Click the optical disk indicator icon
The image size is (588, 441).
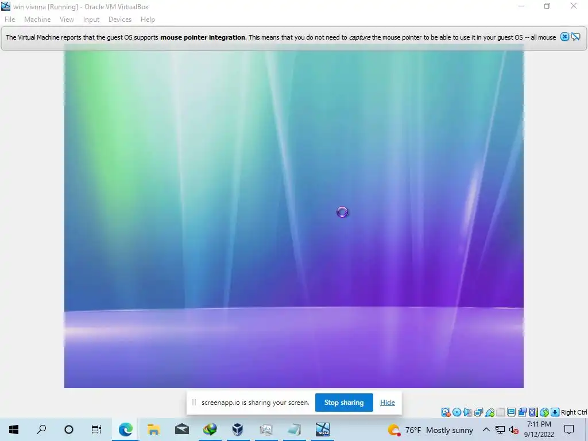pyautogui.click(x=457, y=412)
